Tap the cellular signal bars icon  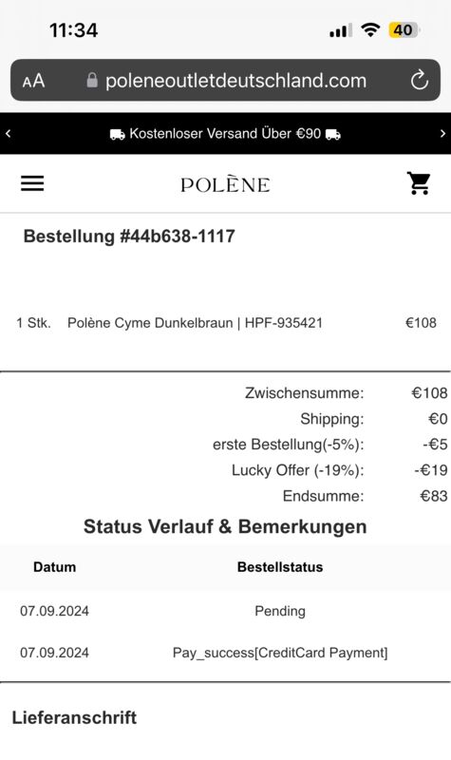[x=341, y=31]
